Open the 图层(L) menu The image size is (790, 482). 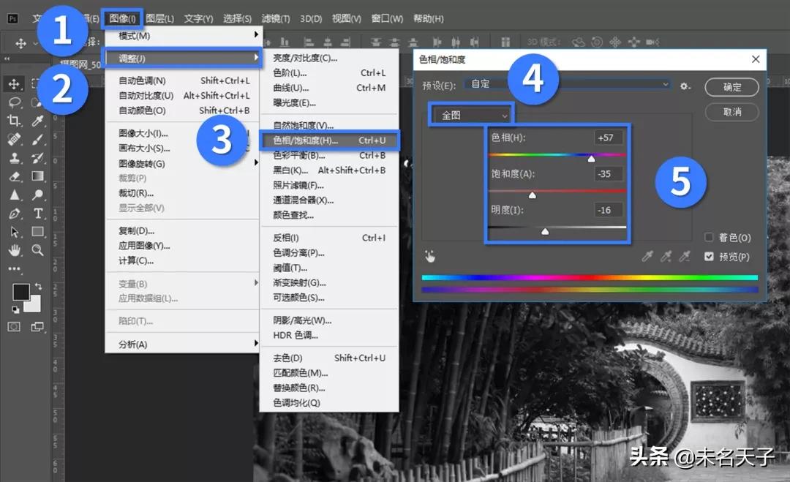click(159, 18)
